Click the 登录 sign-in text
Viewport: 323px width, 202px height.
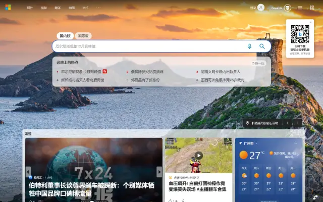coord(253,8)
